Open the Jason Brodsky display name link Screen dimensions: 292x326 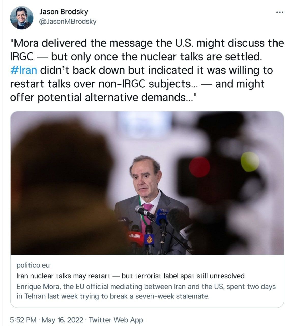pos(64,12)
